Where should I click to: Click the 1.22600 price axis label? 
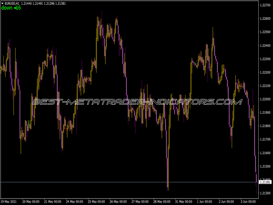tap(265, 18)
